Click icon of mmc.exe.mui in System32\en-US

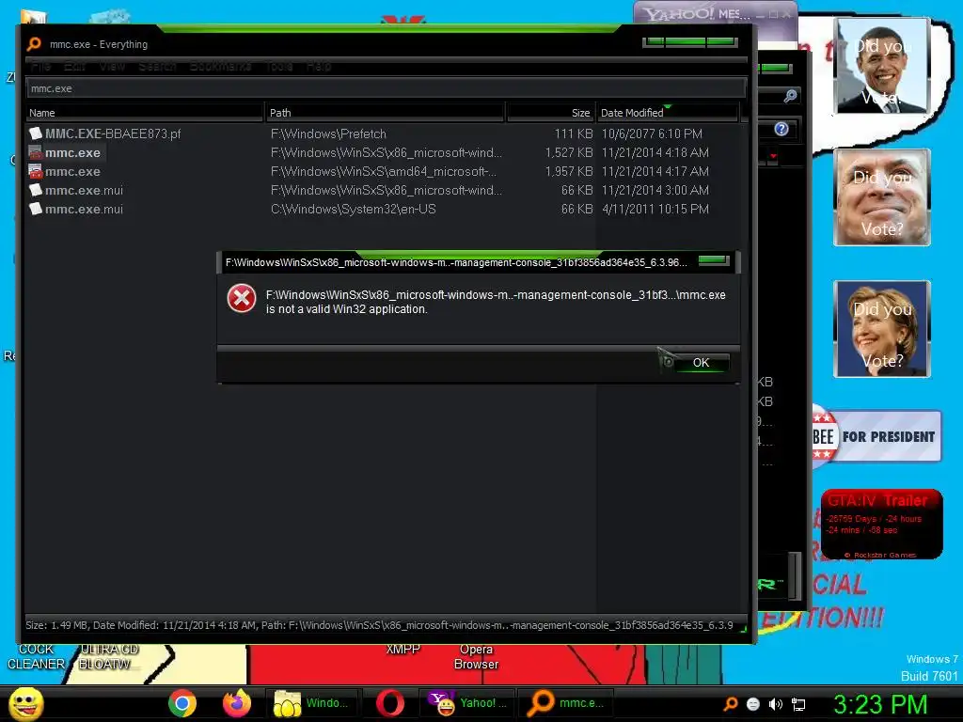[36, 209]
